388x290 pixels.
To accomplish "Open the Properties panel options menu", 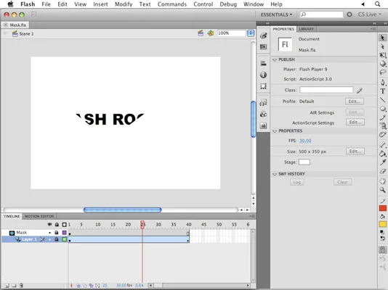I will (x=373, y=29).
